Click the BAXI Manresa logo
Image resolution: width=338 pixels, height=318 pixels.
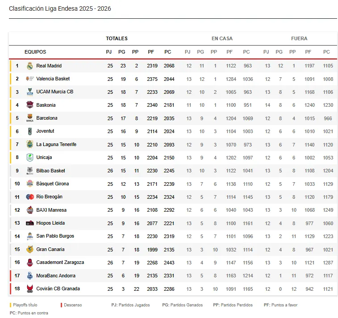pyautogui.click(x=30, y=210)
